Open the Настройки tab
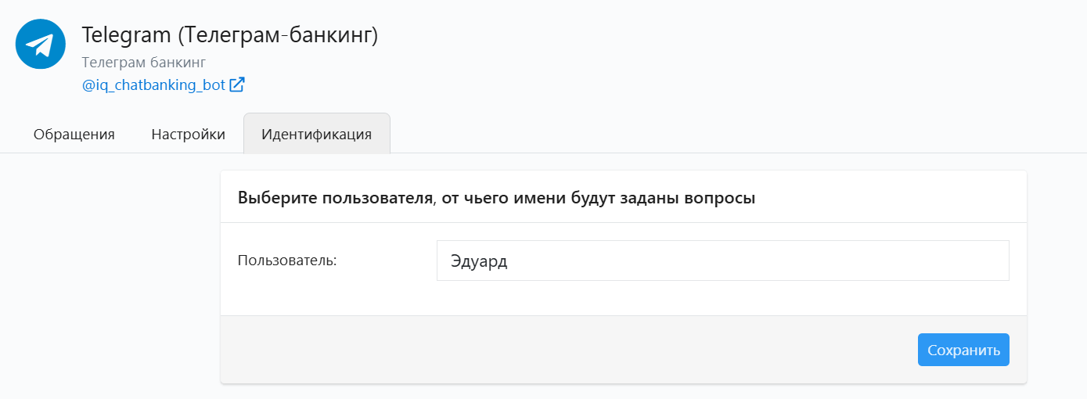Image resolution: width=1087 pixels, height=399 pixels. (x=189, y=134)
